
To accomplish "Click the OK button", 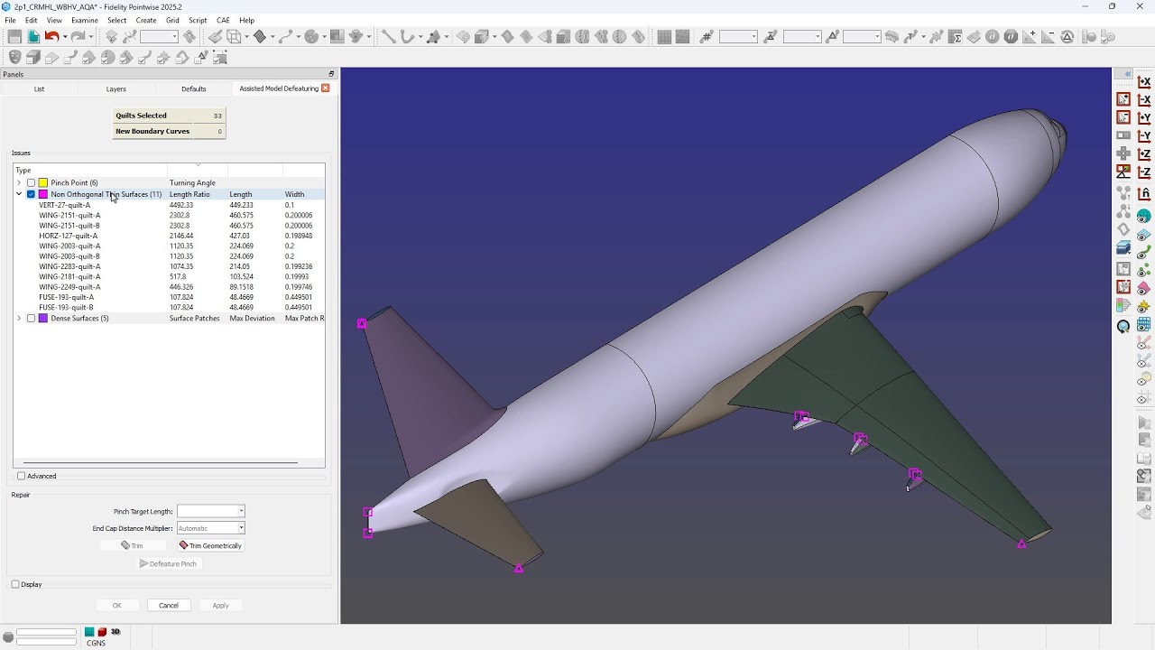I will (117, 606).
